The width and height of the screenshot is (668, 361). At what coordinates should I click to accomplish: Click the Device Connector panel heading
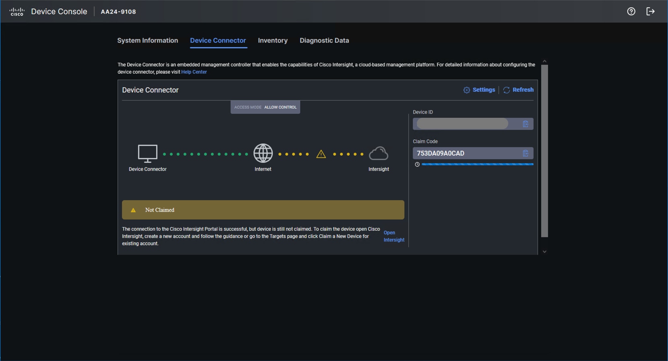(x=150, y=90)
